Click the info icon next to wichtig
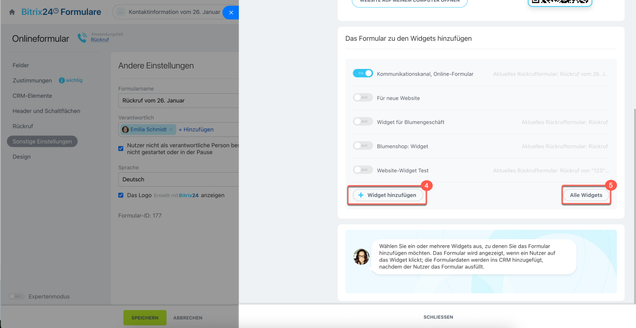Viewport: 636px width, 328px height. coord(62,80)
